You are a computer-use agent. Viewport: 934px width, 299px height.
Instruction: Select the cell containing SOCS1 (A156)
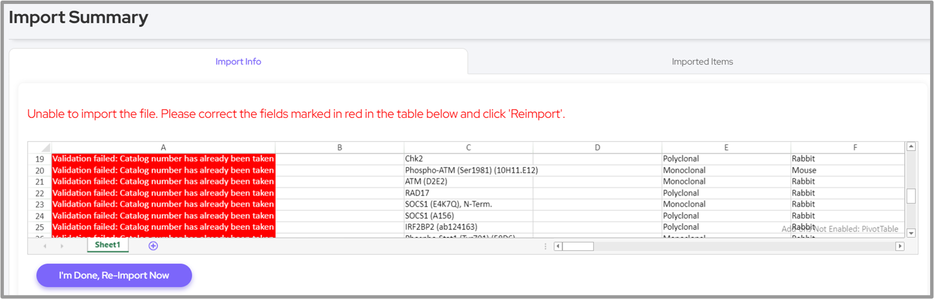(468, 216)
